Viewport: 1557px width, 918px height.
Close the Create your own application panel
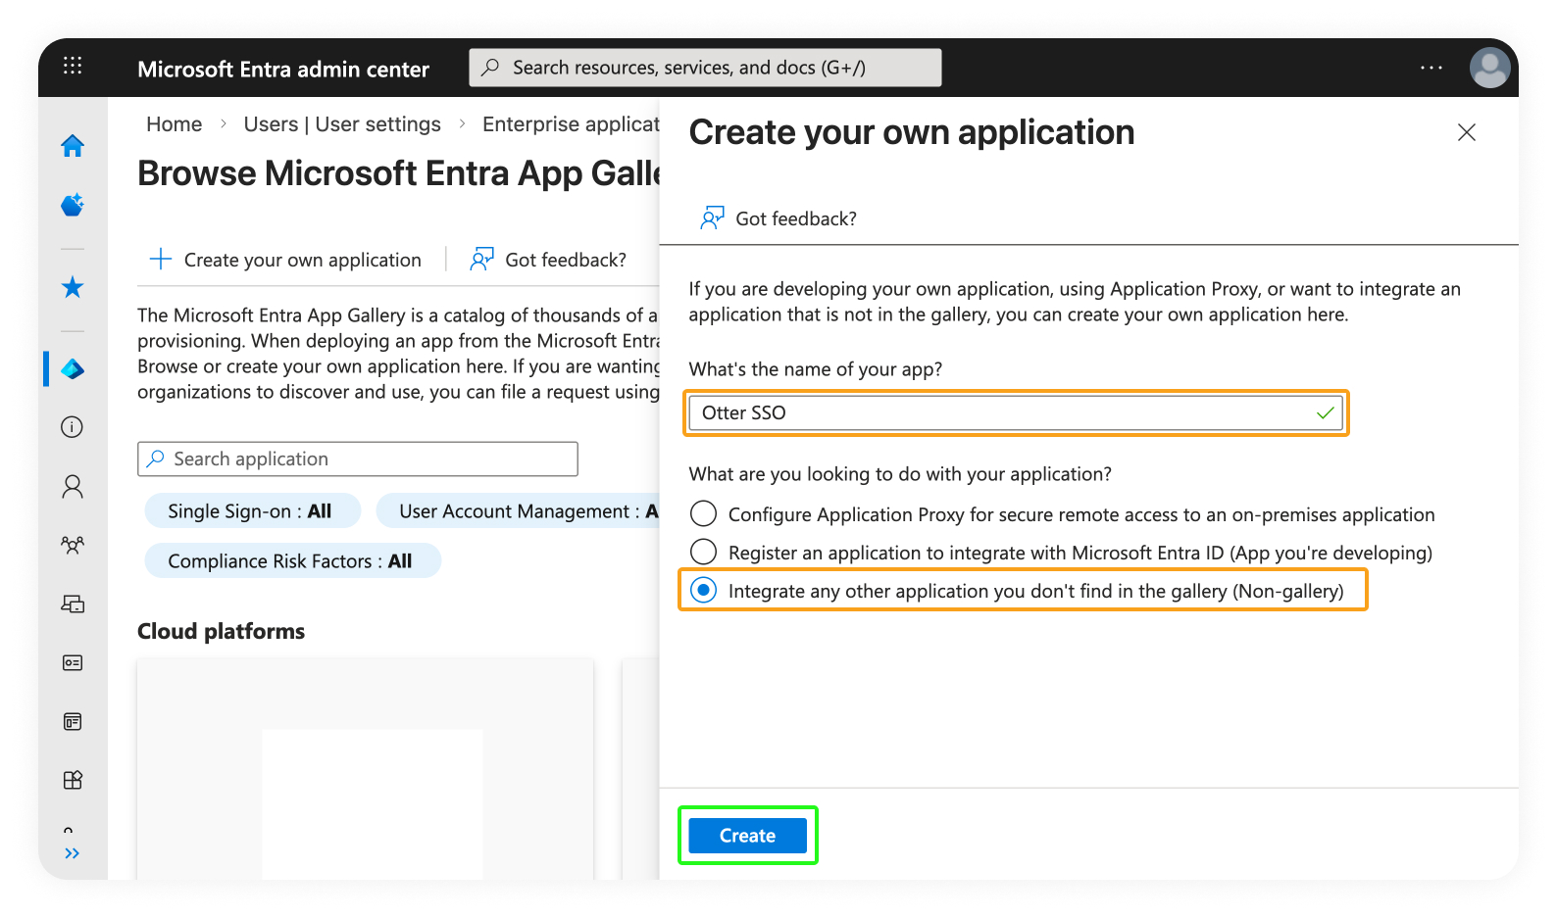(1466, 132)
